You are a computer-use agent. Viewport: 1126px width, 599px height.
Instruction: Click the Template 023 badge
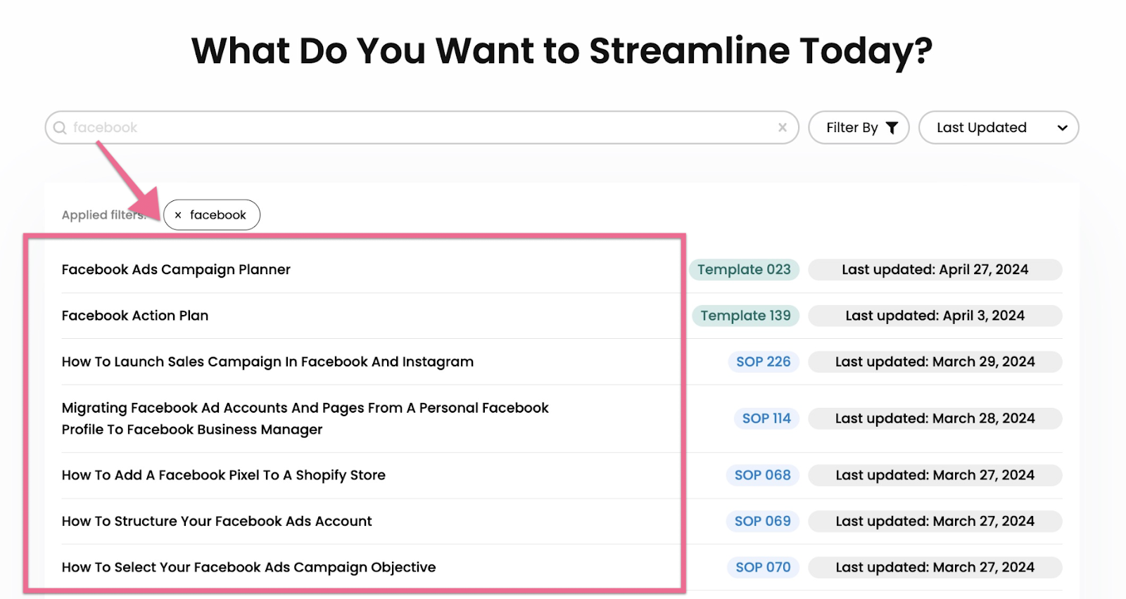[x=744, y=269]
